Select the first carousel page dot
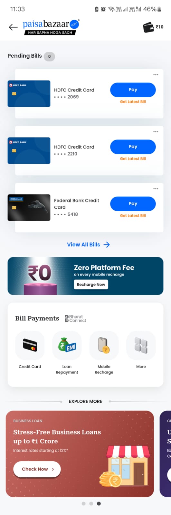 tap(84, 504)
